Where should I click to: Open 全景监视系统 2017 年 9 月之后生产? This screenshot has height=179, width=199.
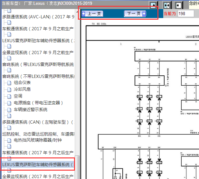tap(38, 176)
